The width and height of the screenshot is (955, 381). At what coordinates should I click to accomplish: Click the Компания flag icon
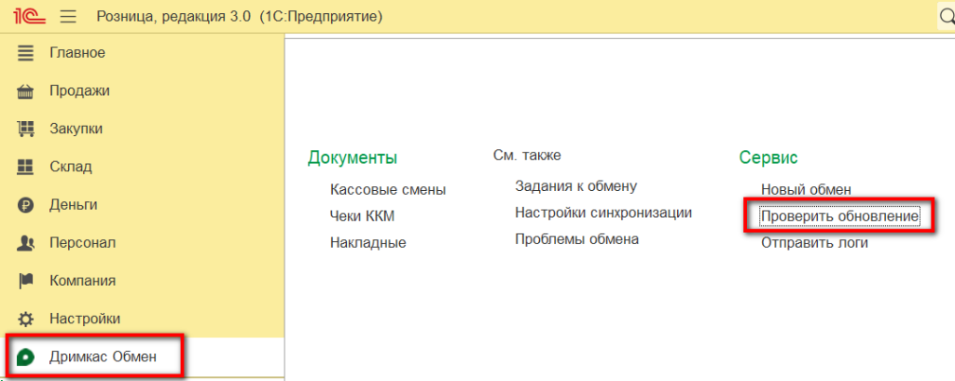pyautogui.click(x=26, y=280)
